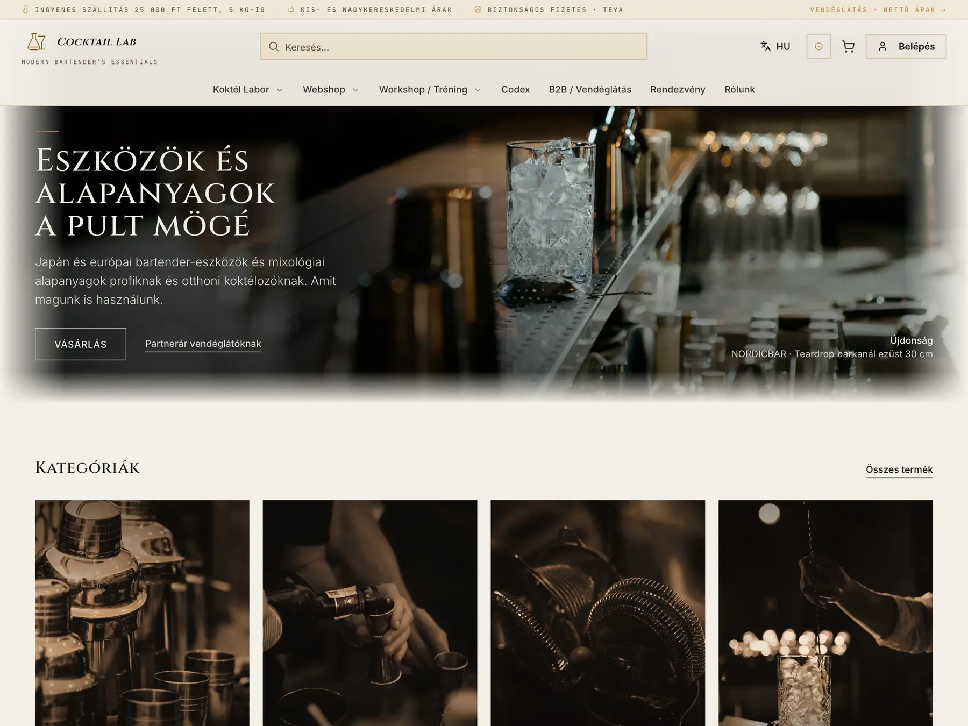Expand Workshop / Tréning menu chevron

click(478, 90)
